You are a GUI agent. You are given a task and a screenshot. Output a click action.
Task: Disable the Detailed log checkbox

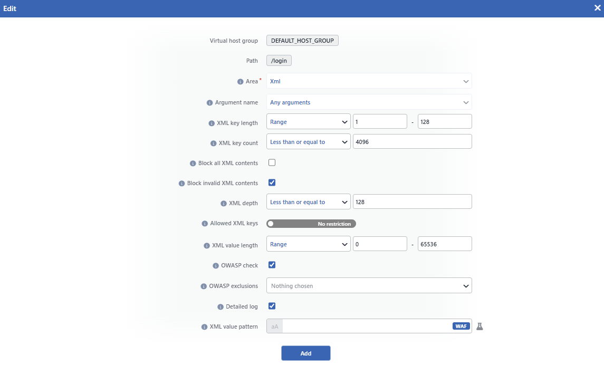tap(272, 306)
